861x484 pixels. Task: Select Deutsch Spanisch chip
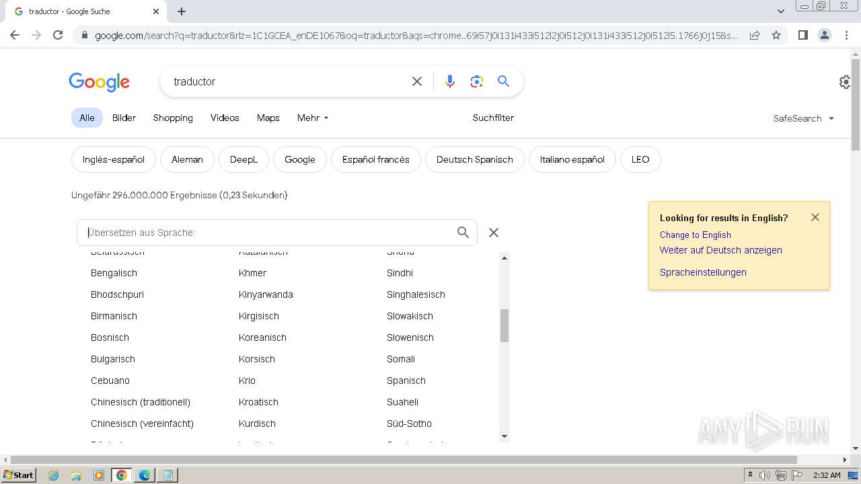pyautogui.click(x=475, y=159)
